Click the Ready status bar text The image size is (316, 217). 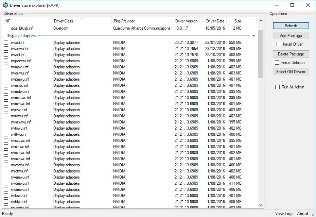click(x=7, y=214)
